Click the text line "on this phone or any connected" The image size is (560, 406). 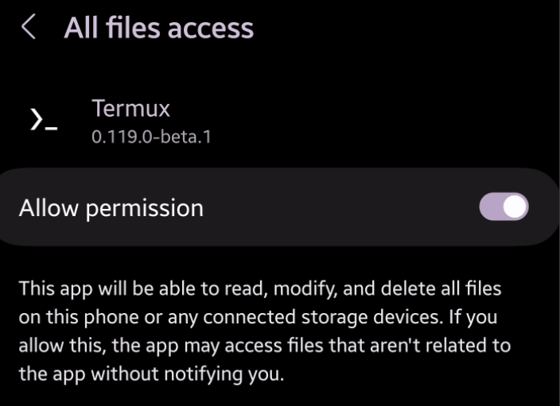tap(258, 318)
